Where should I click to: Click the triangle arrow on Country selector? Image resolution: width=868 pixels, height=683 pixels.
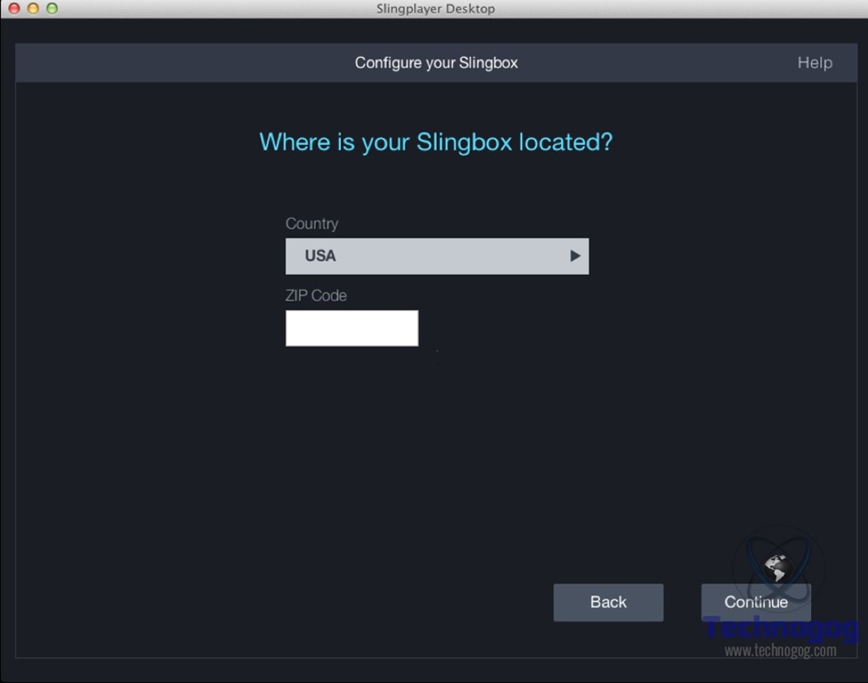click(x=575, y=256)
